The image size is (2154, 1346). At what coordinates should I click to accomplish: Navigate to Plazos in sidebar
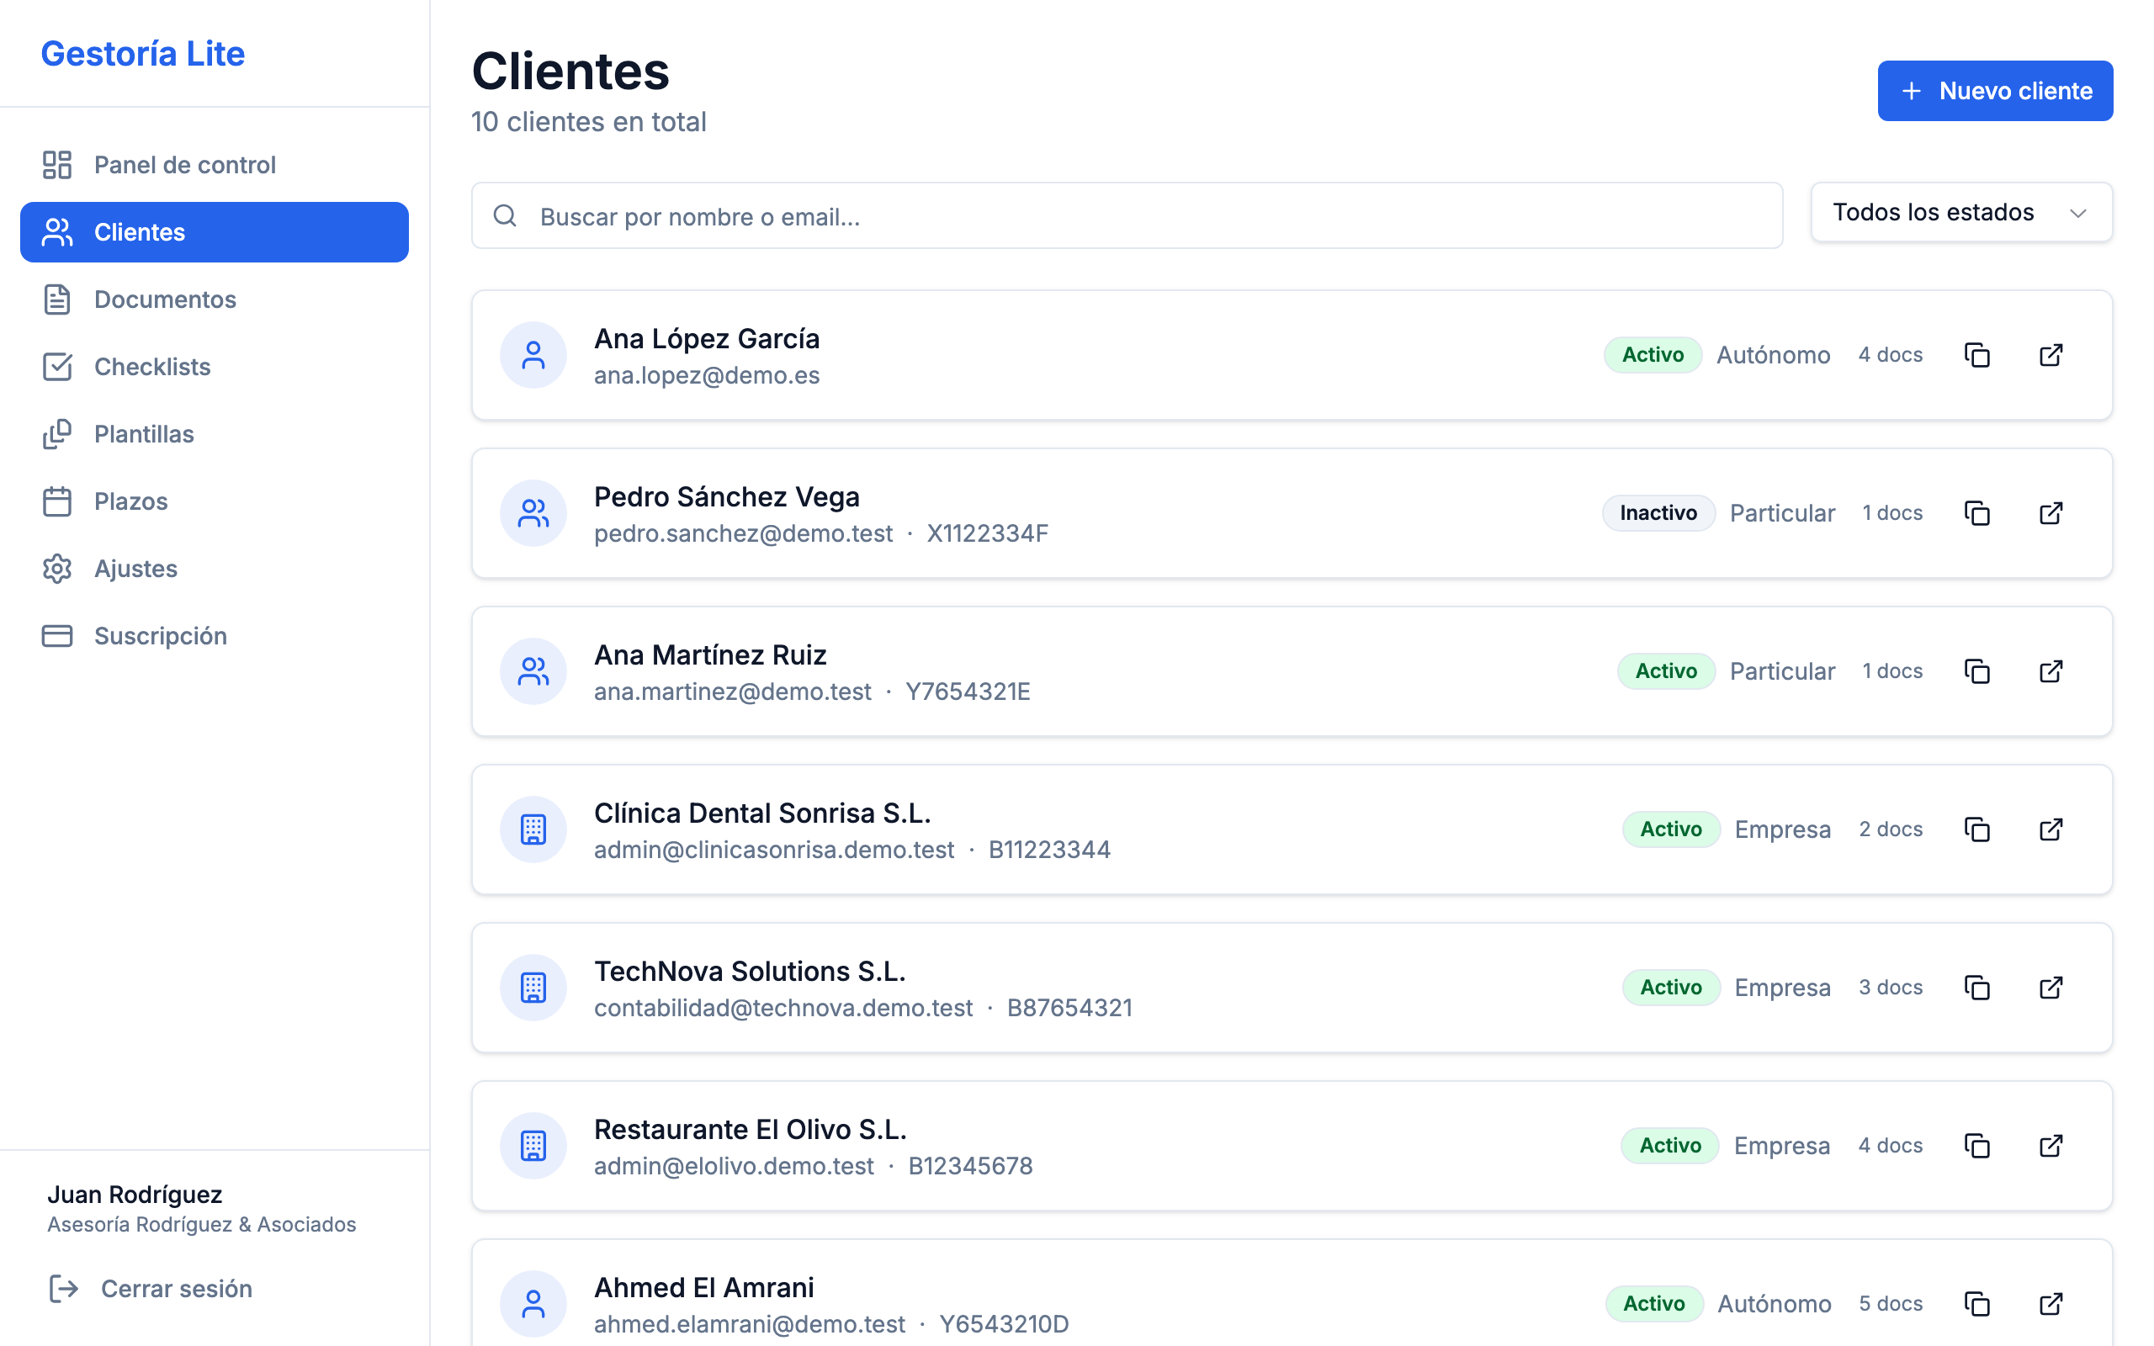(x=131, y=501)
